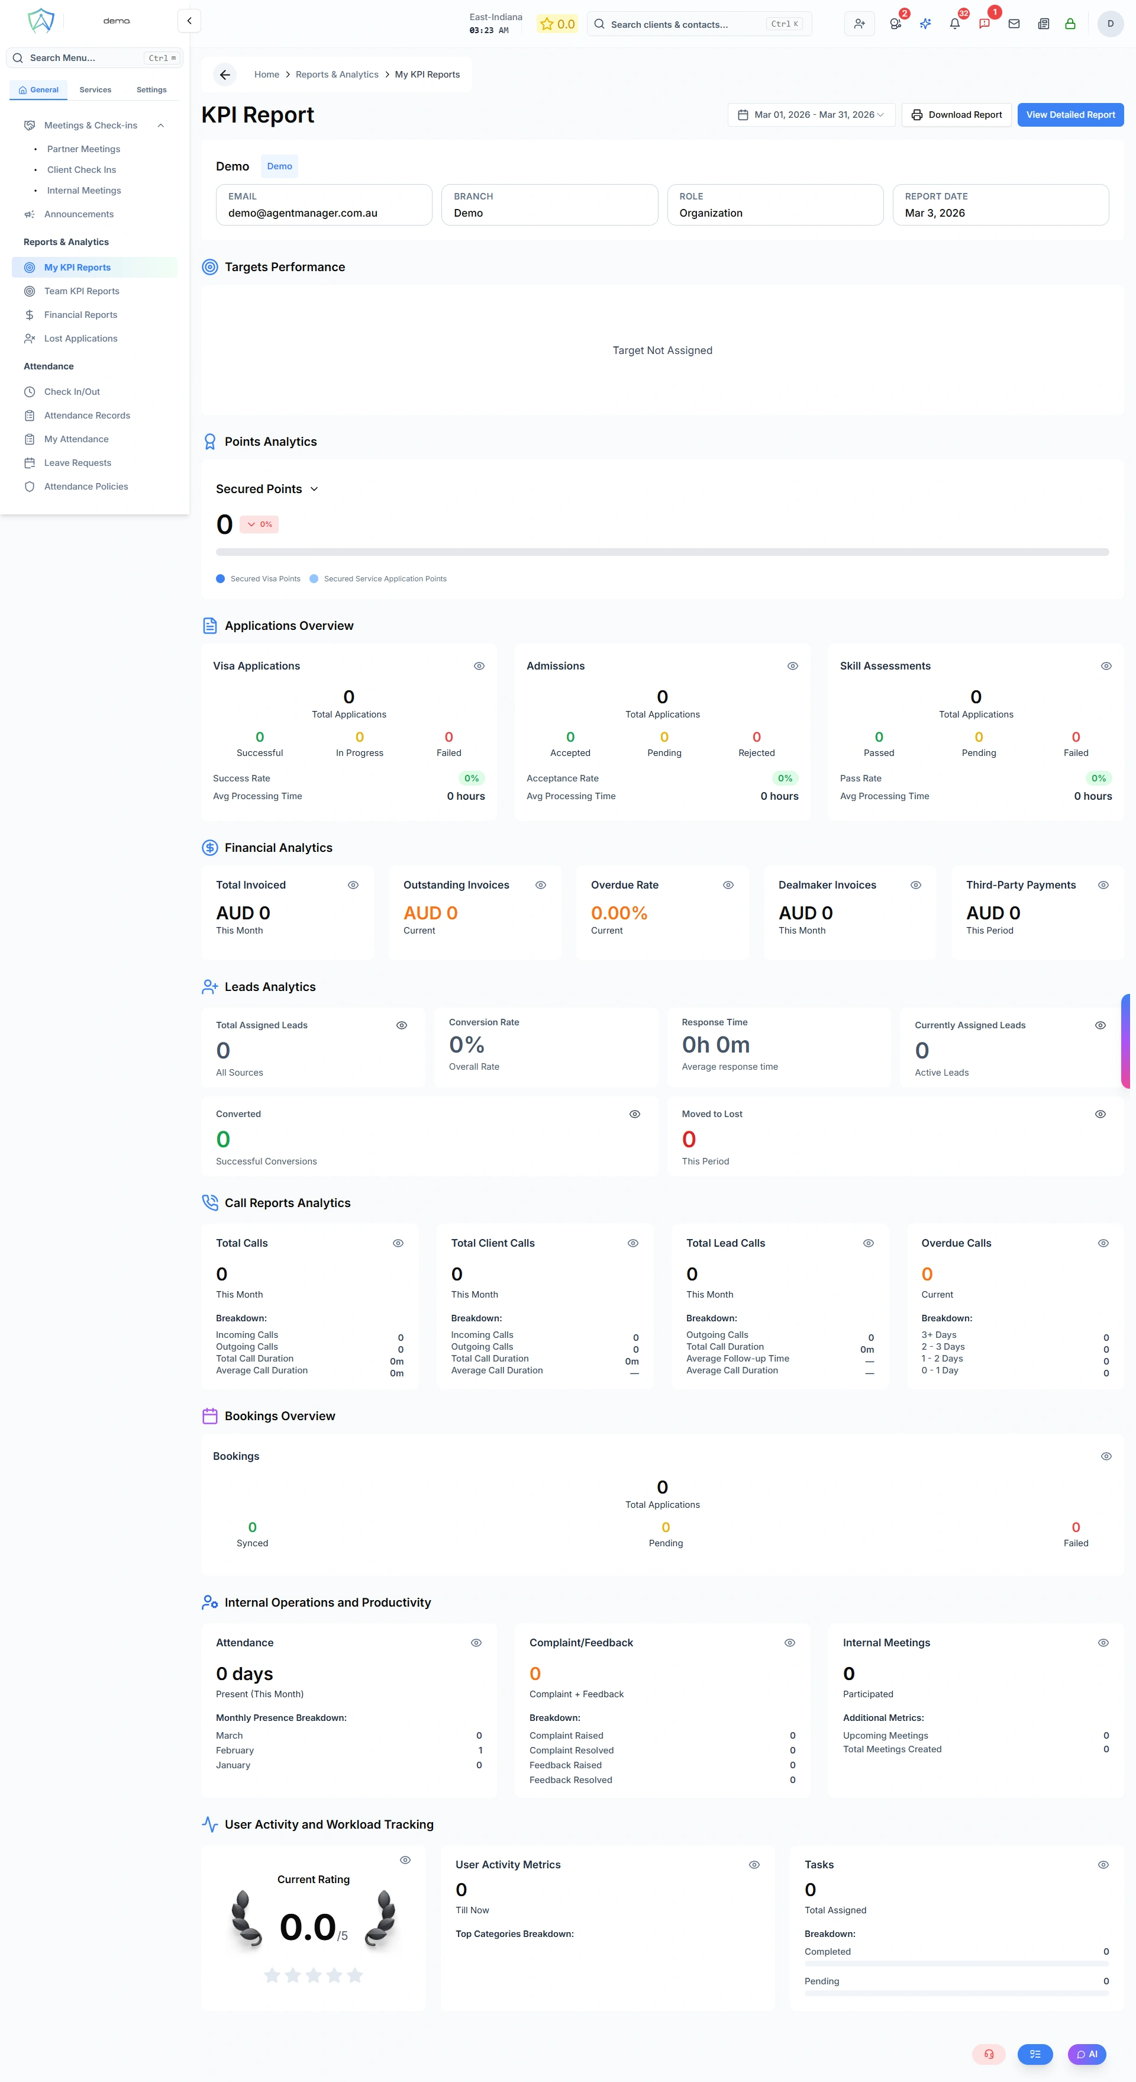Click the mail envelope icon
The height and width of the screenshot is (2082, 1136).
point(1014,24)
